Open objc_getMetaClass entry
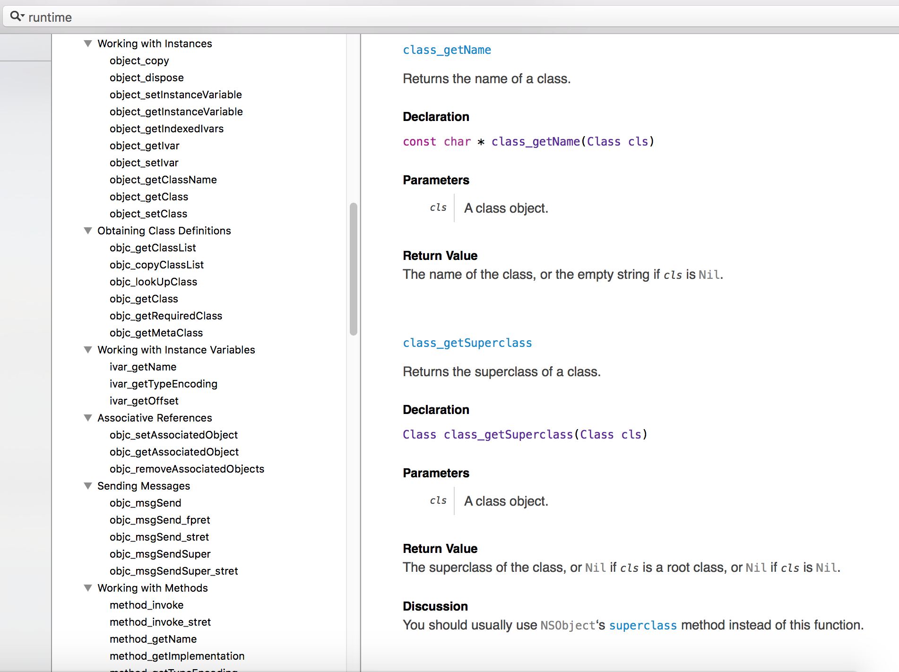 [156, 333]
